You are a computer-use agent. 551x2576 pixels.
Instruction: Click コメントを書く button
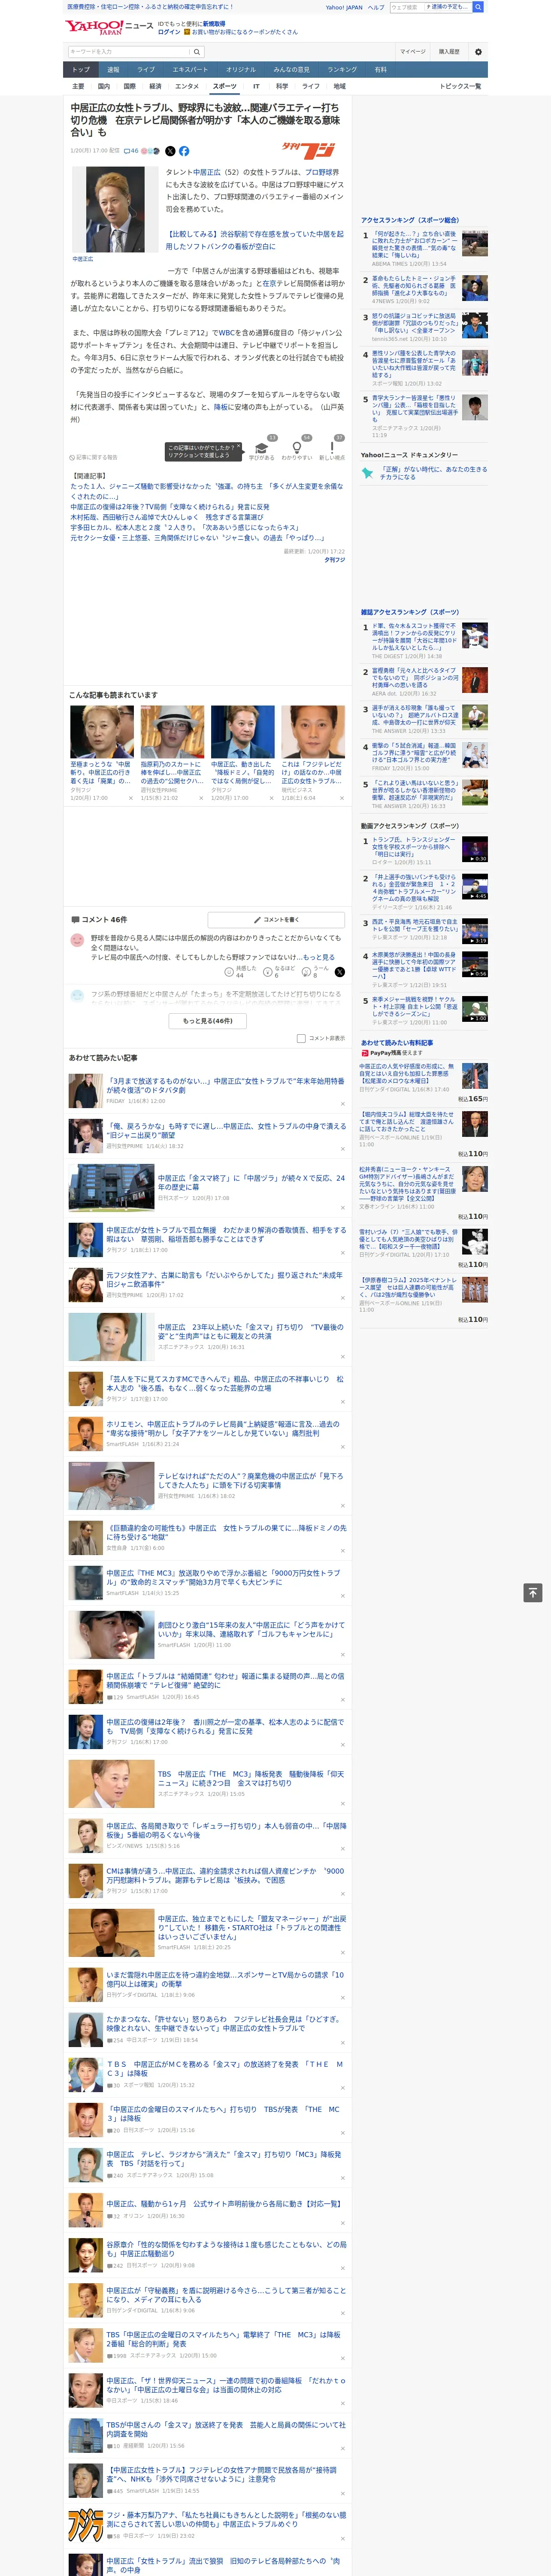[276, 919]
